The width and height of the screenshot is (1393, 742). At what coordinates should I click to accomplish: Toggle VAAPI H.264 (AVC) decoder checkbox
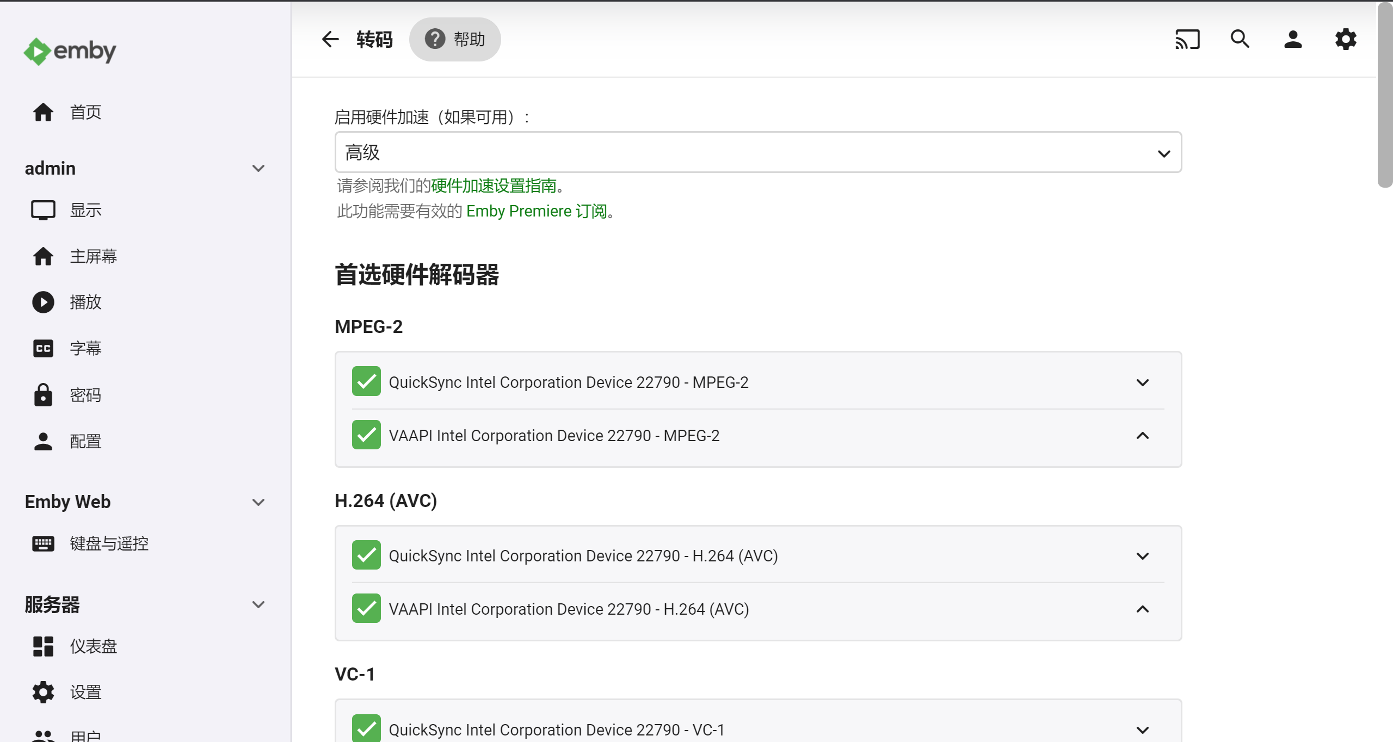(366, 609)
